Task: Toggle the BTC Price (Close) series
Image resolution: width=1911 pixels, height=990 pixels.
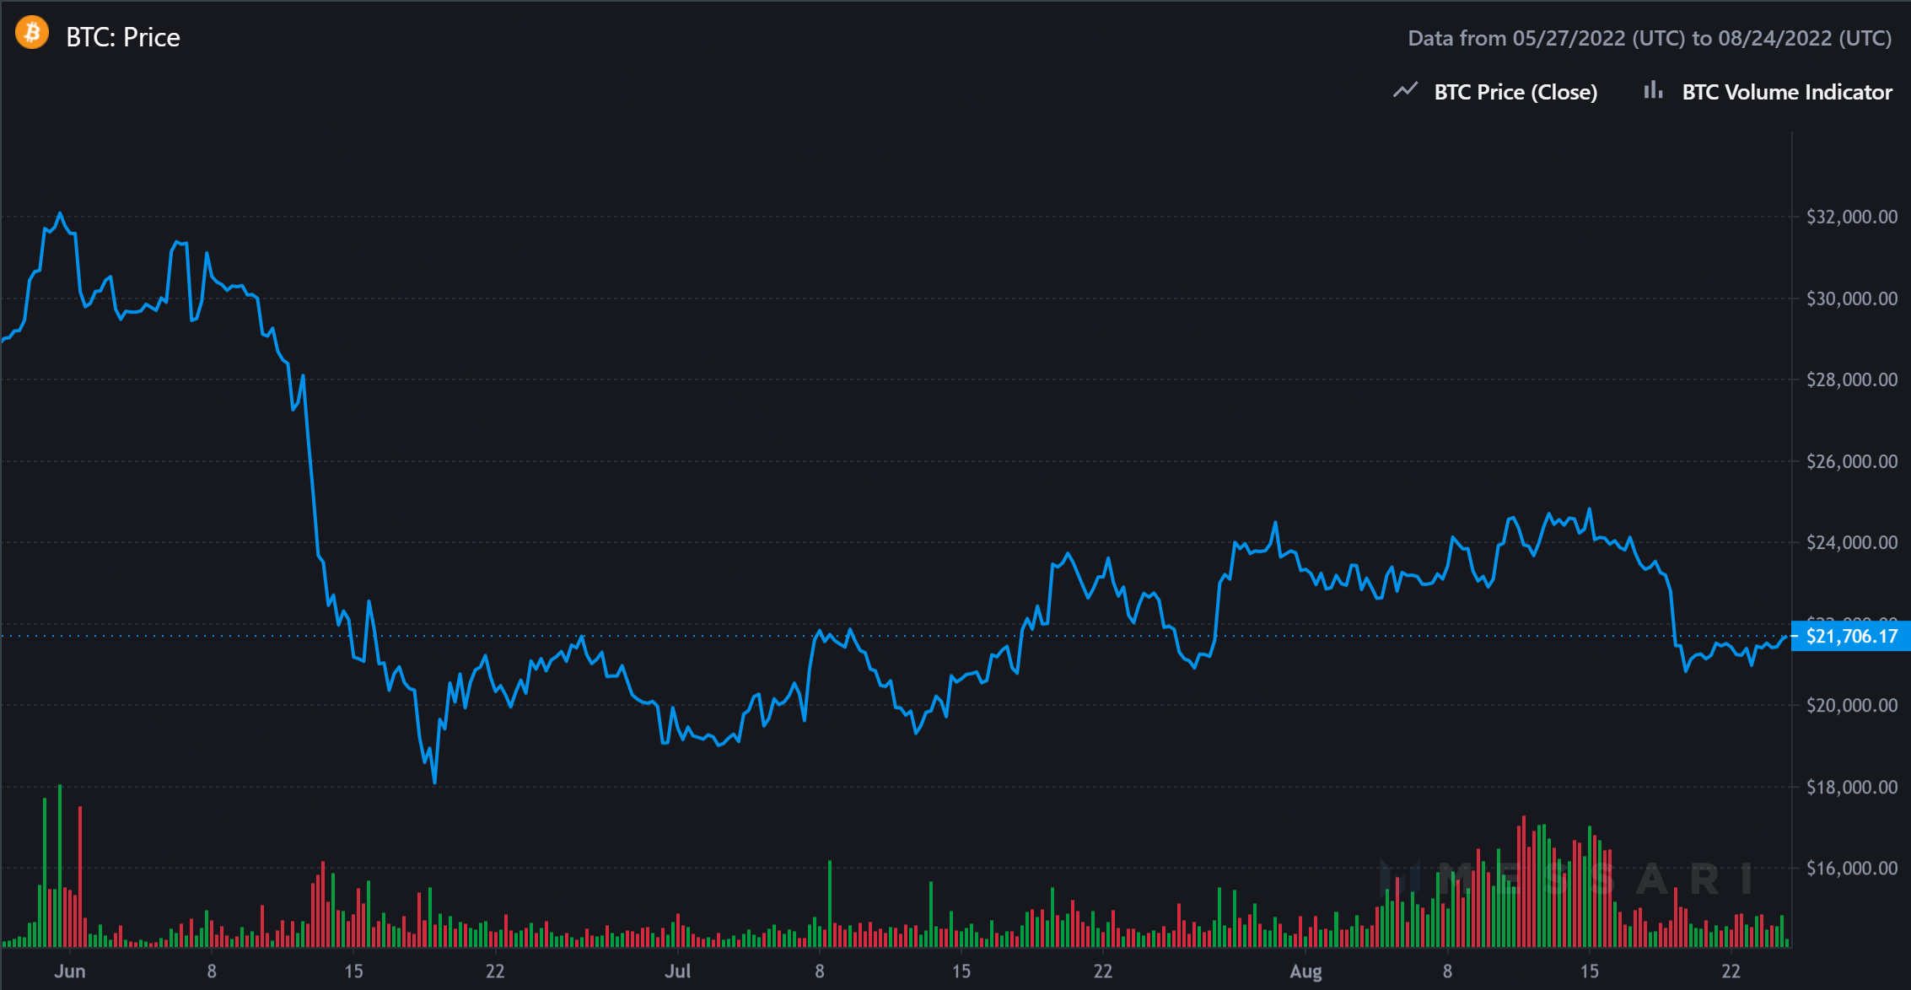Action: (x=1515, y=92)
